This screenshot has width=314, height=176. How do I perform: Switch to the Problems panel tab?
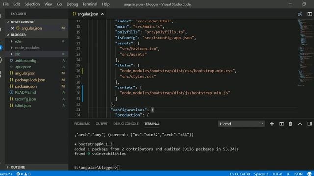point(82,124)
